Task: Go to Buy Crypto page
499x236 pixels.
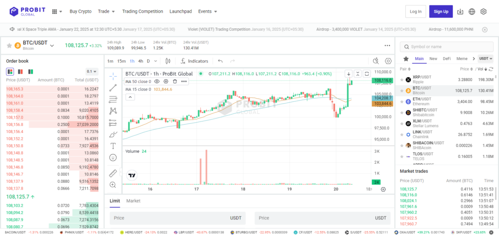Action: coord(80,12)
